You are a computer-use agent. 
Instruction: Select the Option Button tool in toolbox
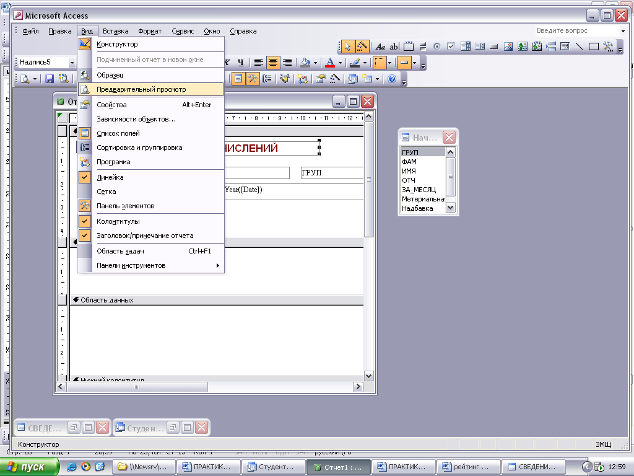(436, 46)
